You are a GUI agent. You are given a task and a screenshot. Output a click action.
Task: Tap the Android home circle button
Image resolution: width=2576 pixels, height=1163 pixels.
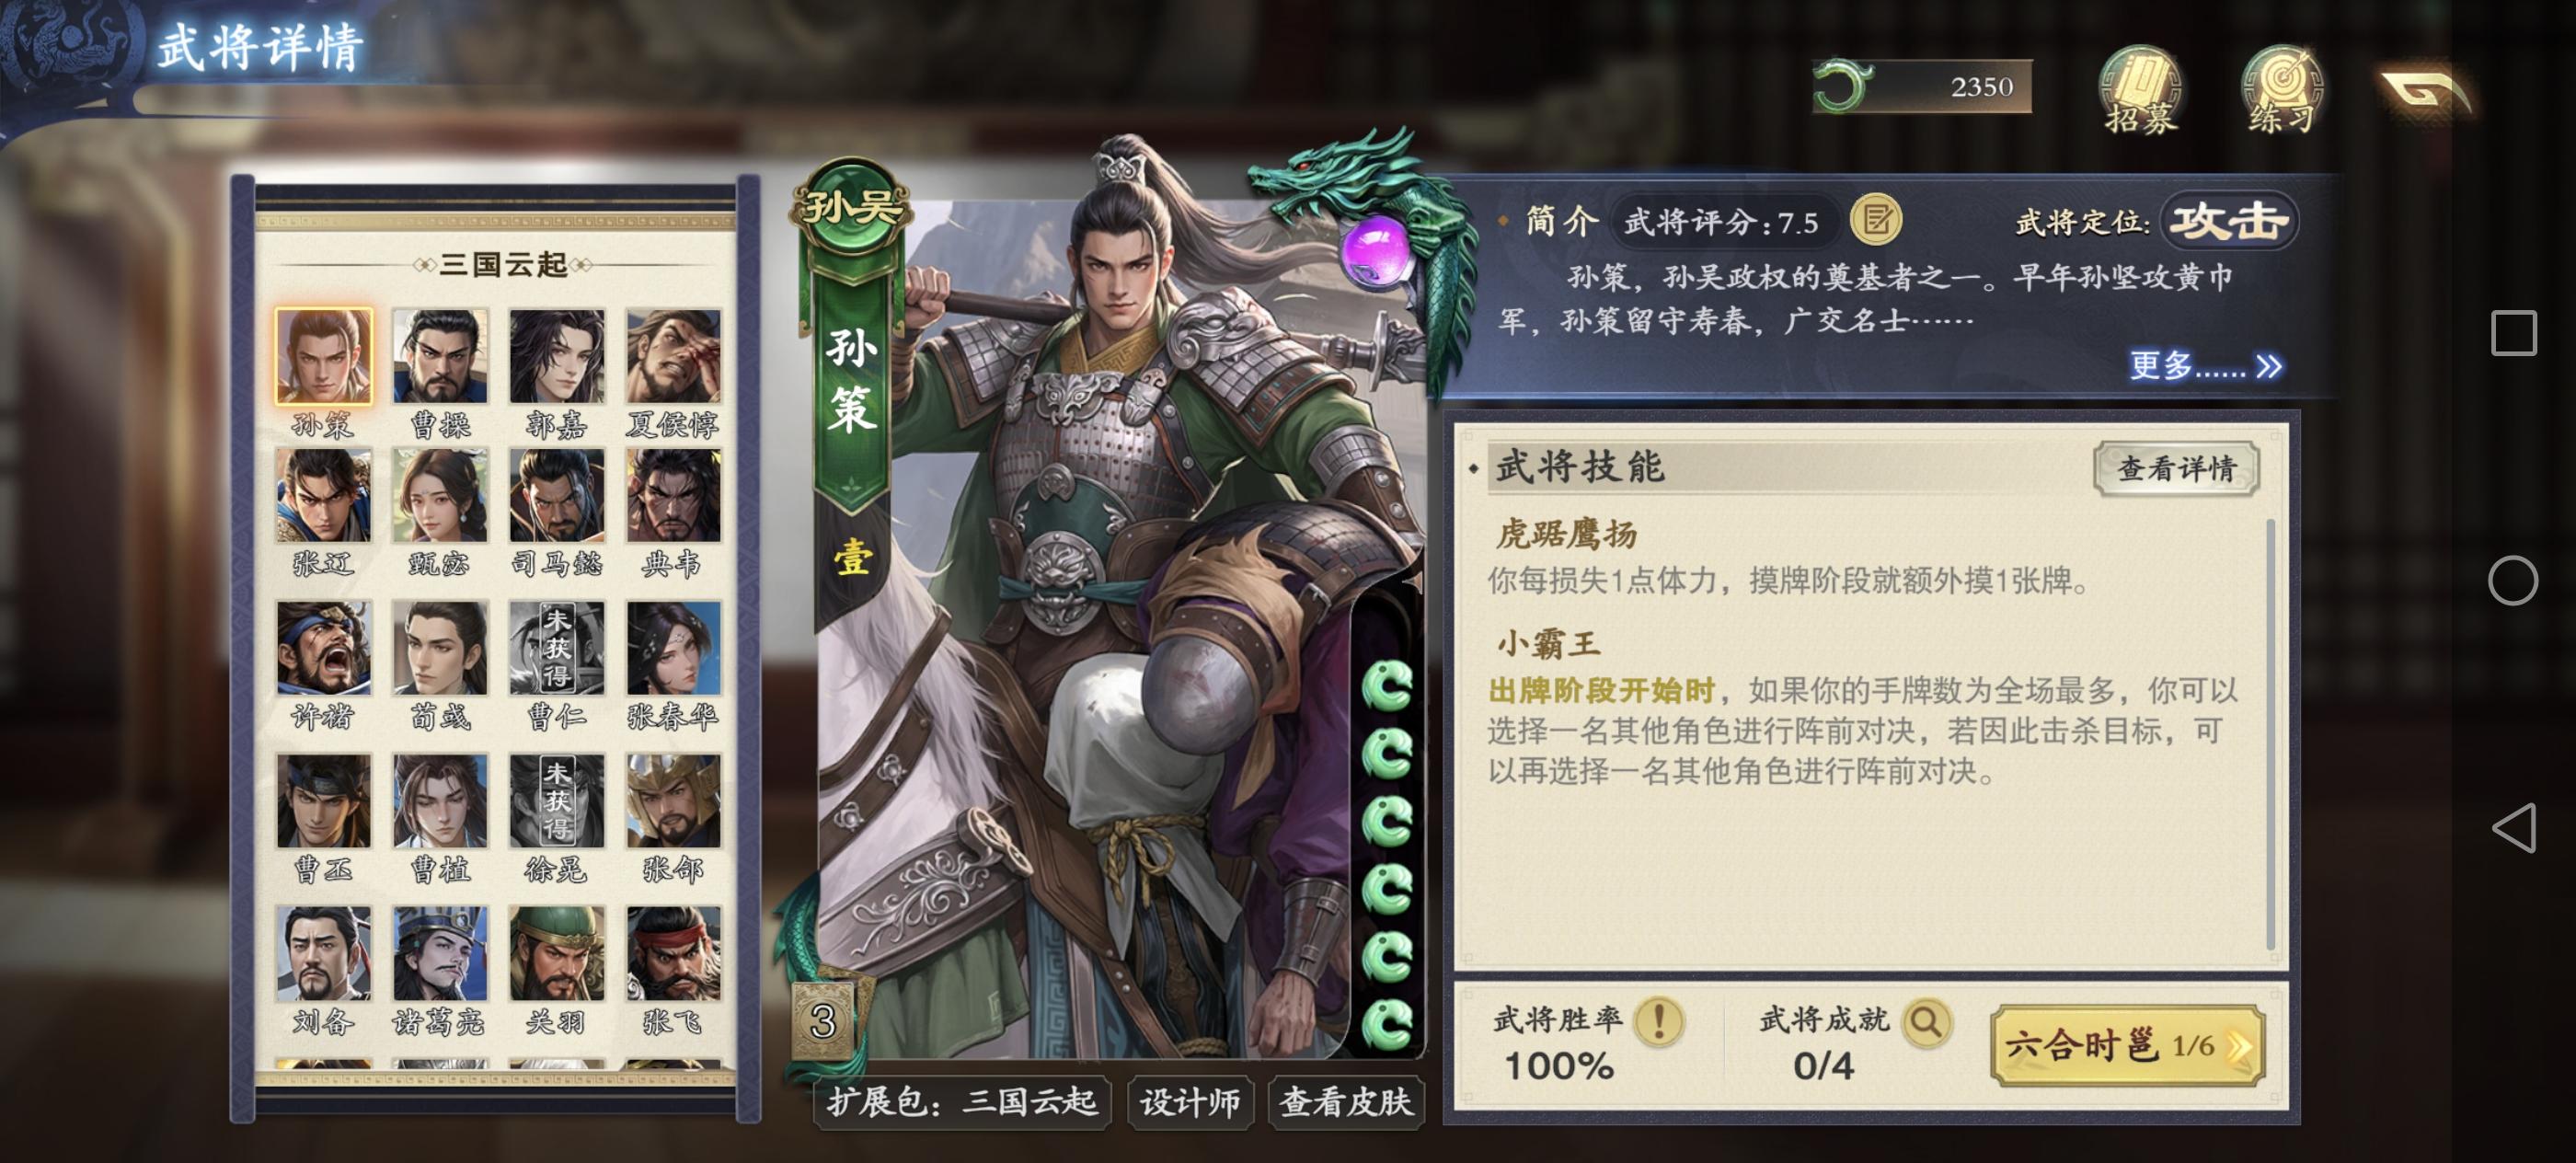2513,580
